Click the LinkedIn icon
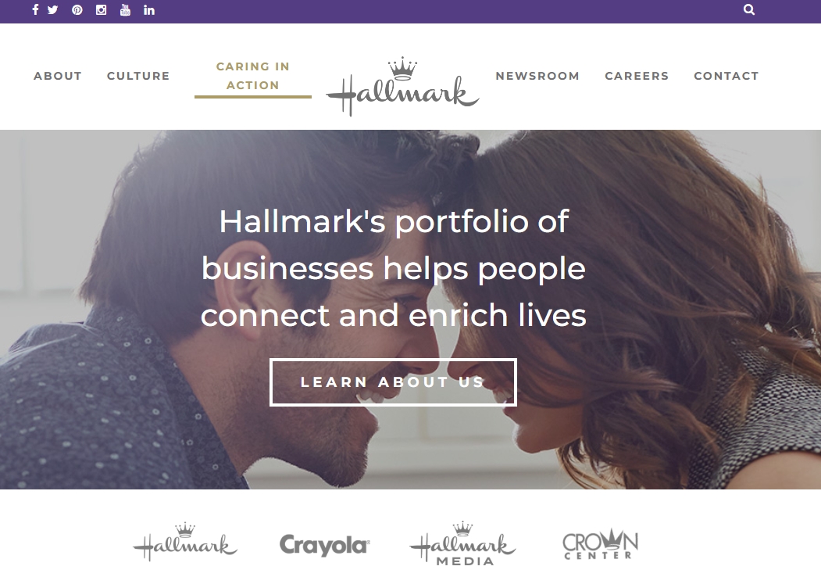The image size is (821, 577). pyautogui.click(x=149, y=10)
